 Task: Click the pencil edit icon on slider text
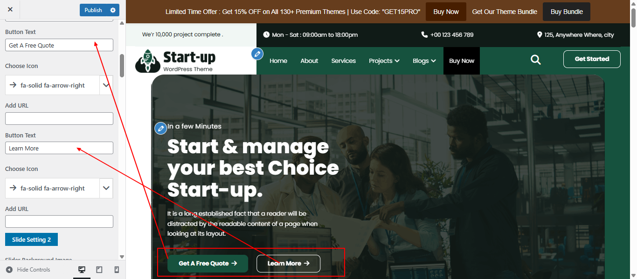pyautogui.click(x=160, y=128)
